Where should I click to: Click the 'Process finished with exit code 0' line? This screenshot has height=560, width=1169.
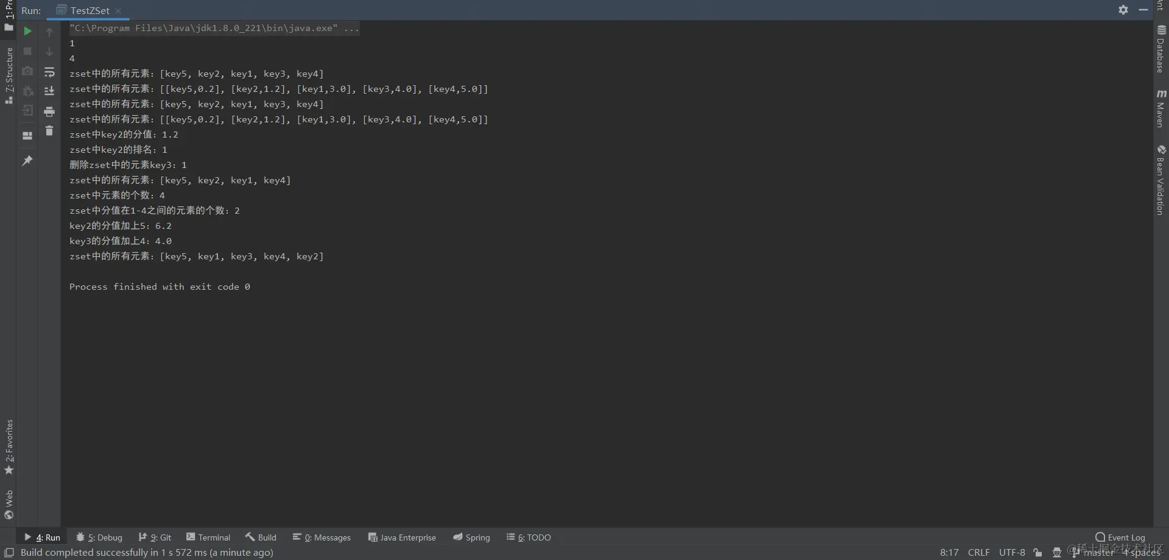click(x=160, y=287)
